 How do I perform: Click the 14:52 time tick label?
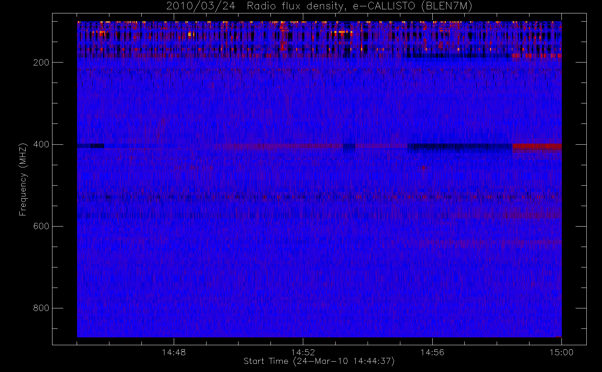pyautogui.click(x=303, y=352)
